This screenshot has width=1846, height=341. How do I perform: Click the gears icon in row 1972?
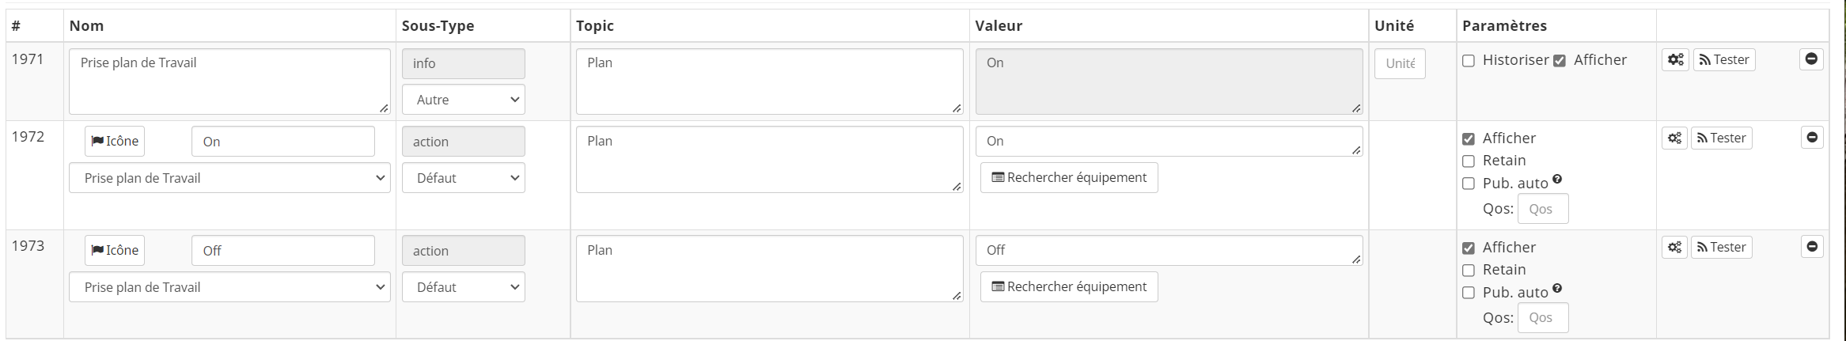pyautogui.click(x=1674, y=138)
